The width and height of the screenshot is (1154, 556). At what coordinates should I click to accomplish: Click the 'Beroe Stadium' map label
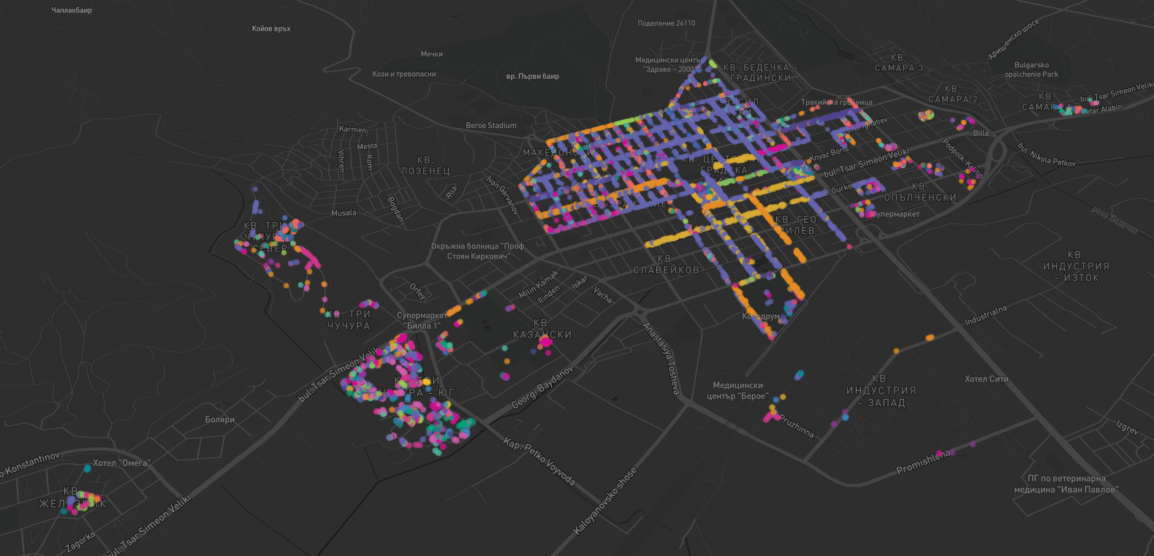point(491,126)
